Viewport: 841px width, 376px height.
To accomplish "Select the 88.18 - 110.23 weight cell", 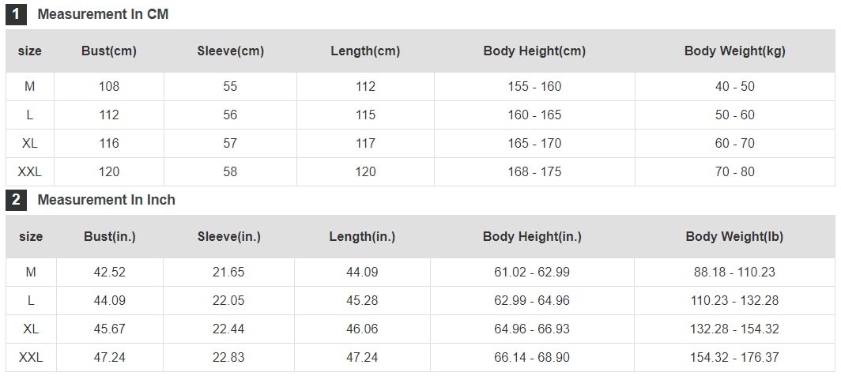I will 734,272.
